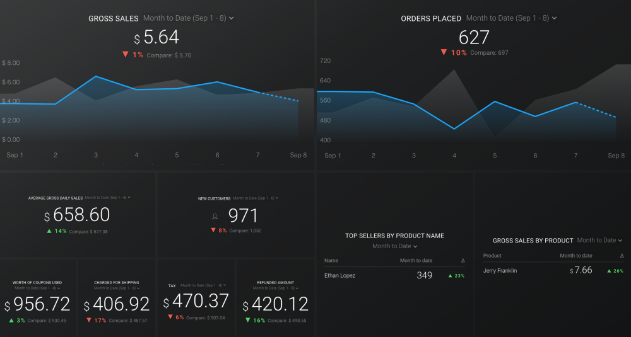Click the Worth of Coupons Used value $956.72
Screen dimensions: 631x337
(x=38, y=305)
